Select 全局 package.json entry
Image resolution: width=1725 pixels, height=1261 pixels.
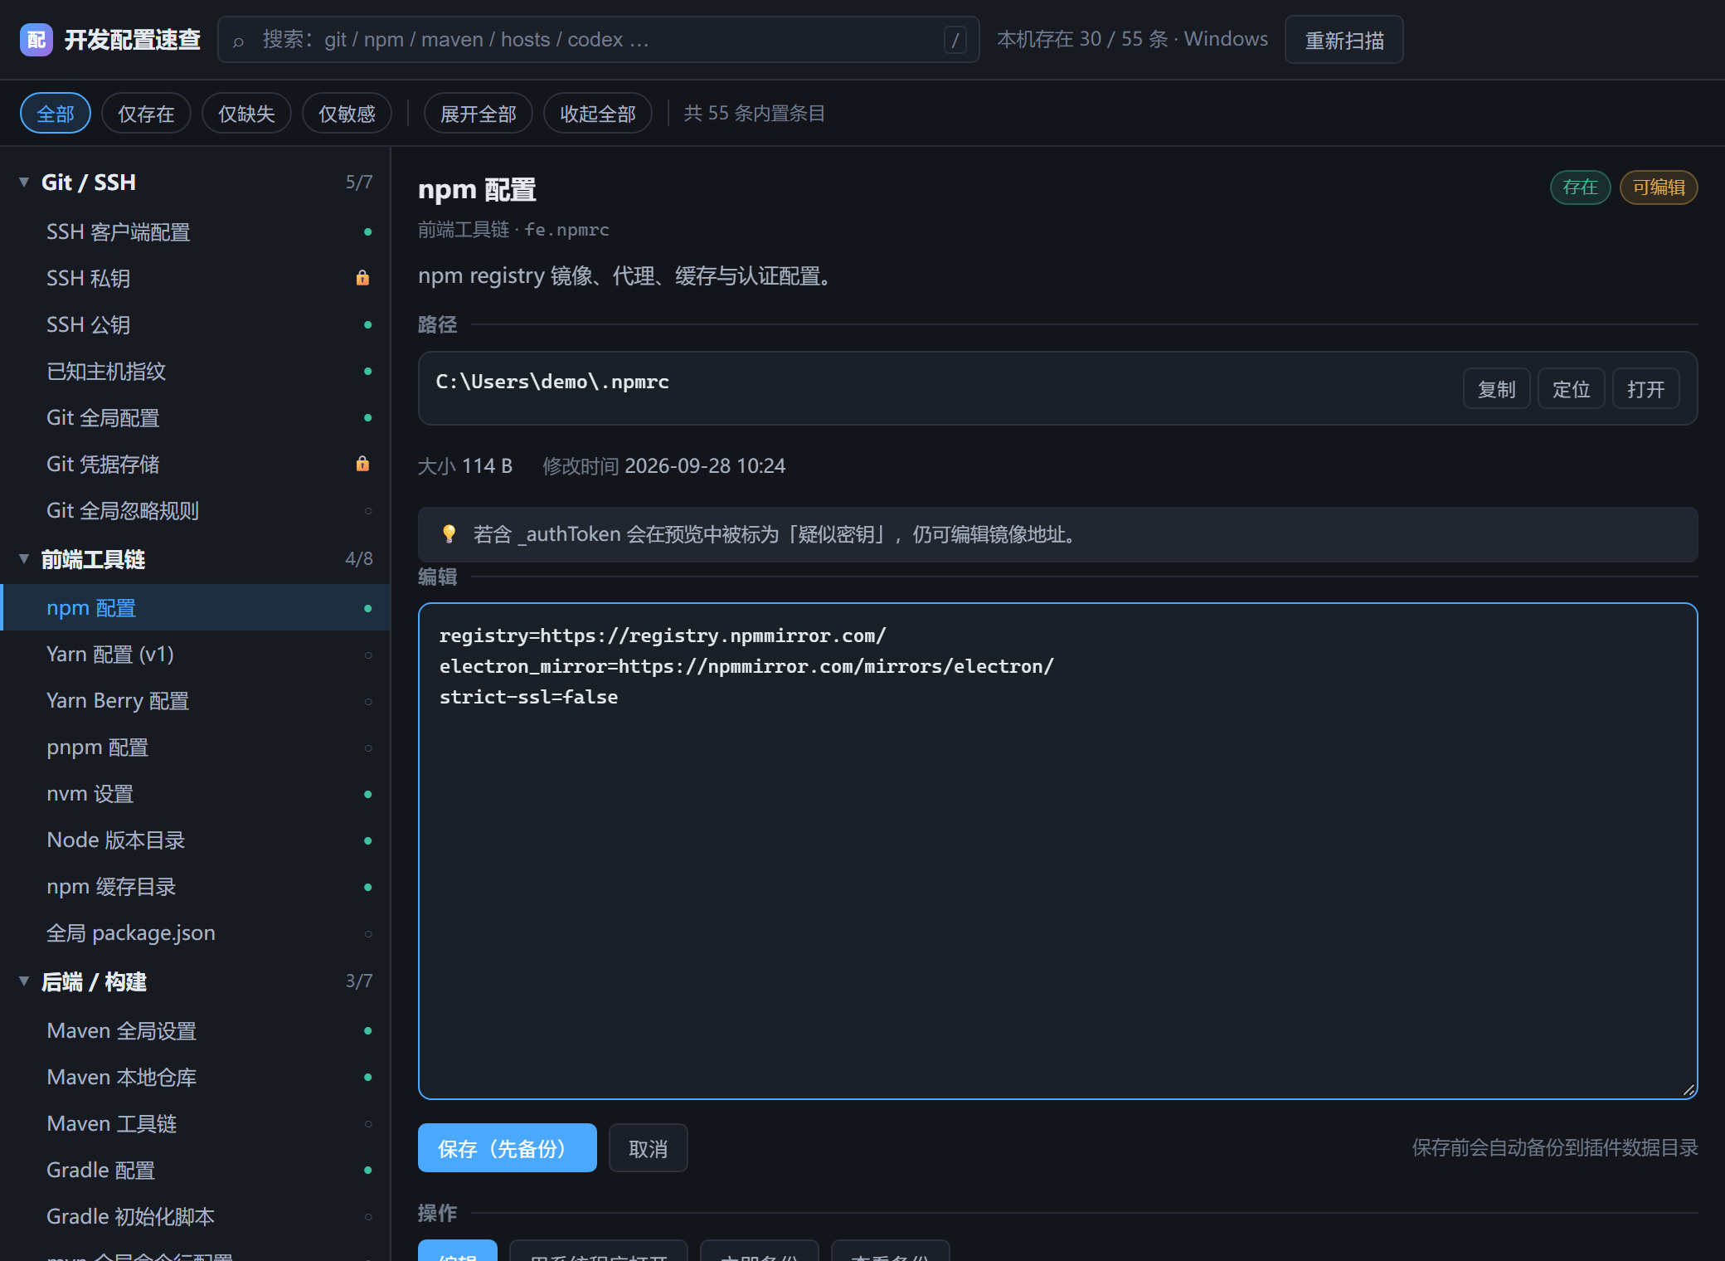pos(195,933)
